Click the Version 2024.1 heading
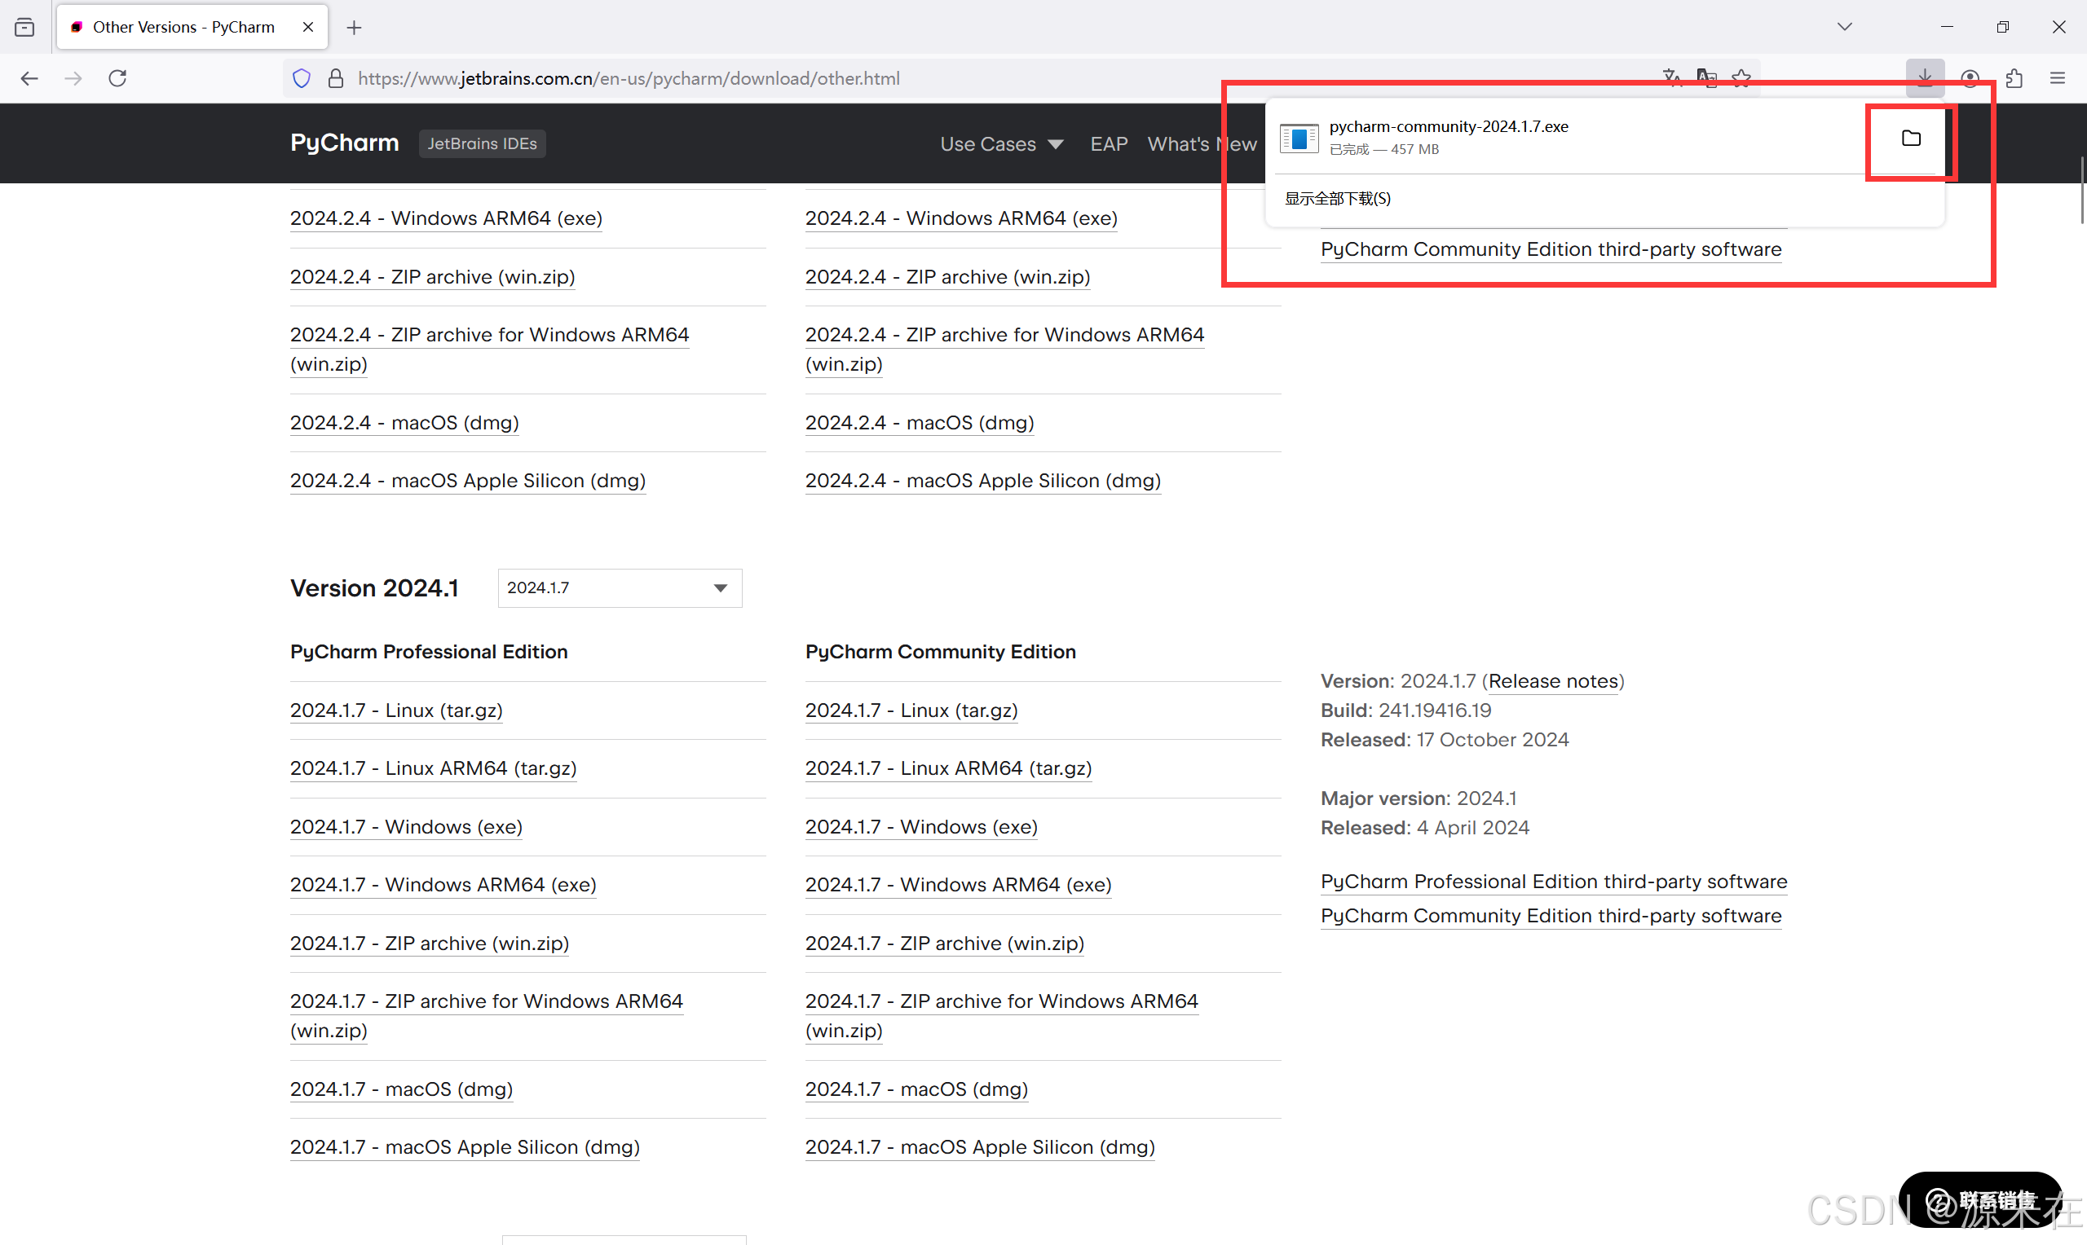 pos(374,588)
